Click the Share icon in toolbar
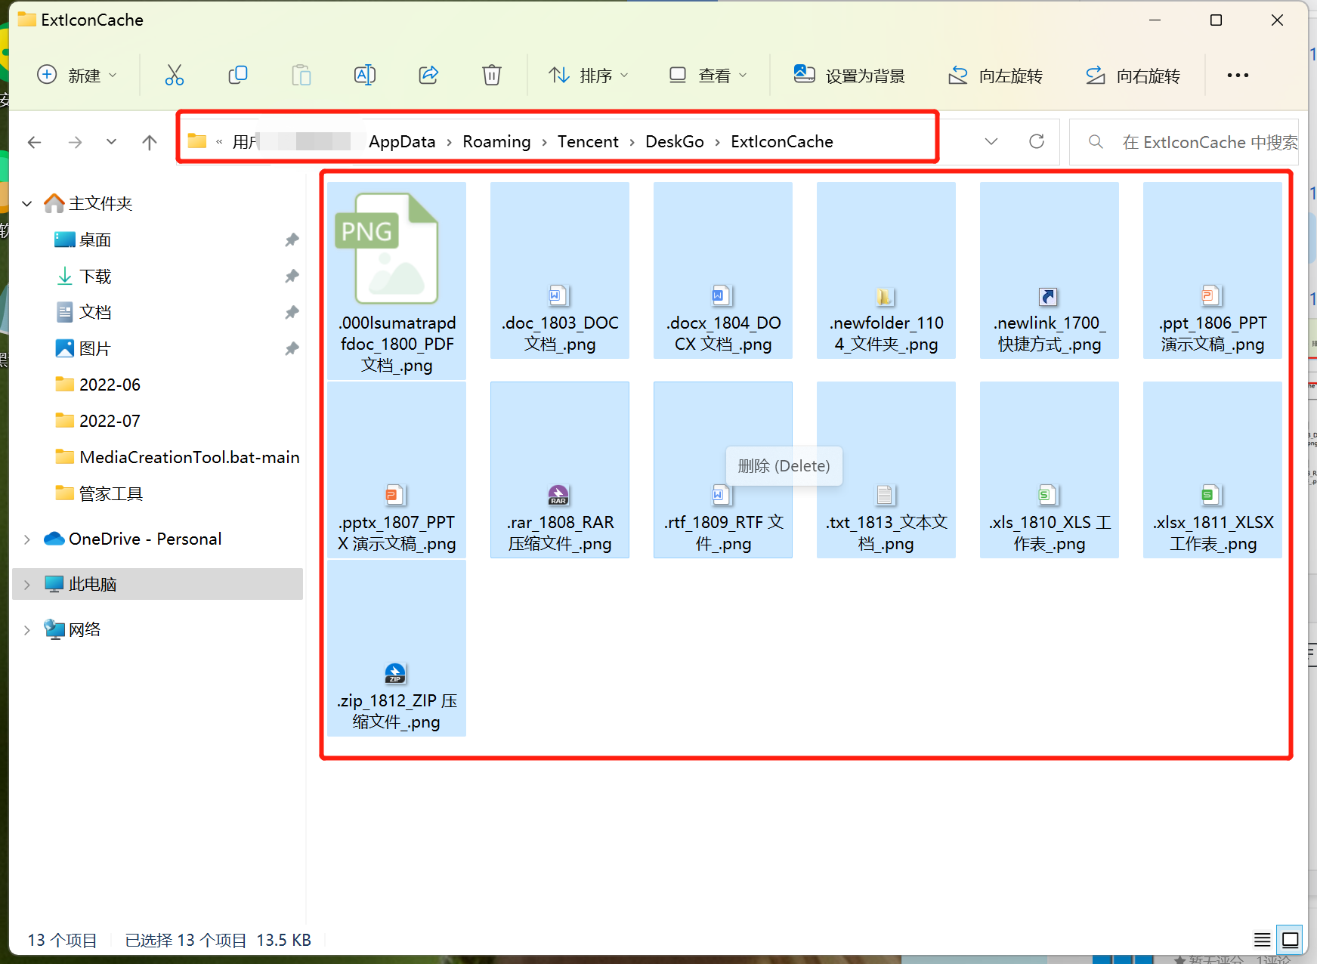1317x964 pixels. 428,75
